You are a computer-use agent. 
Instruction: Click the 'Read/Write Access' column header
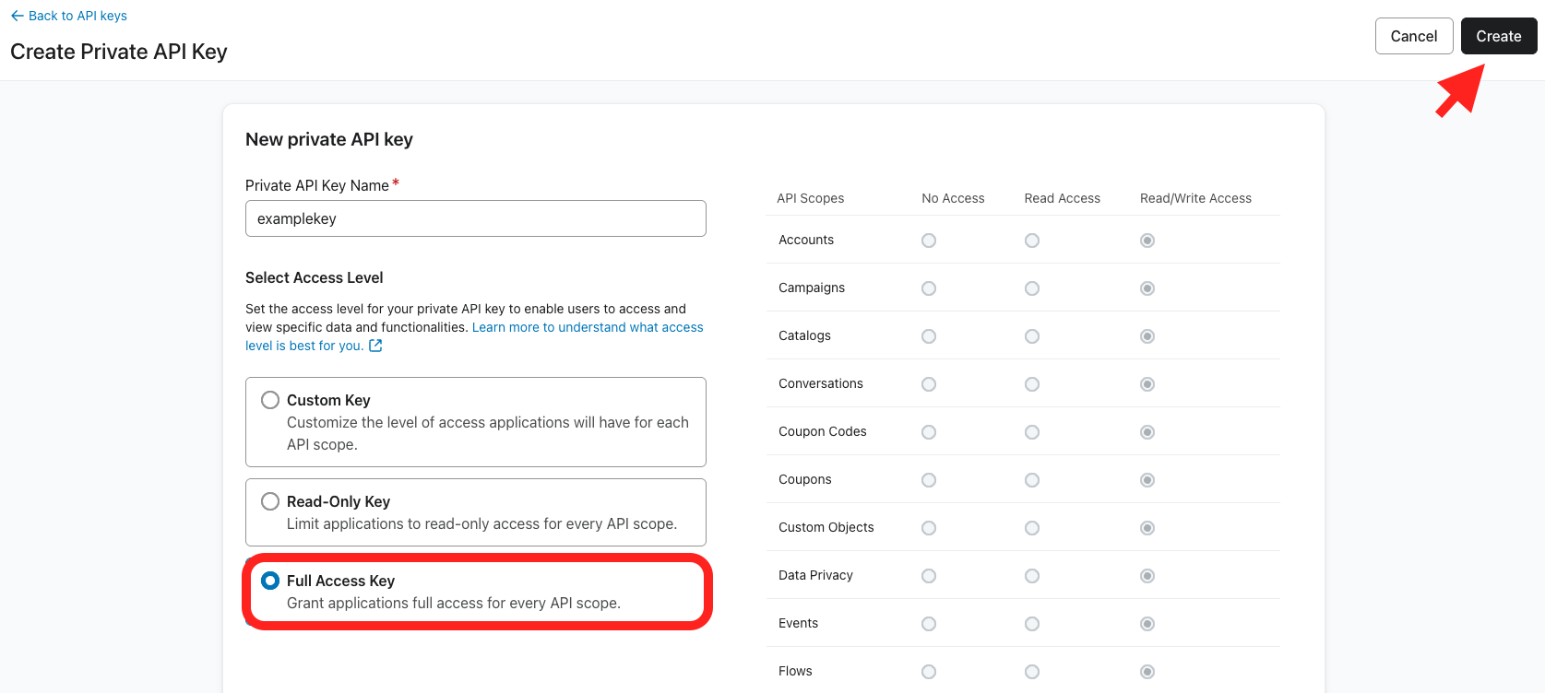pos(1195,198)
